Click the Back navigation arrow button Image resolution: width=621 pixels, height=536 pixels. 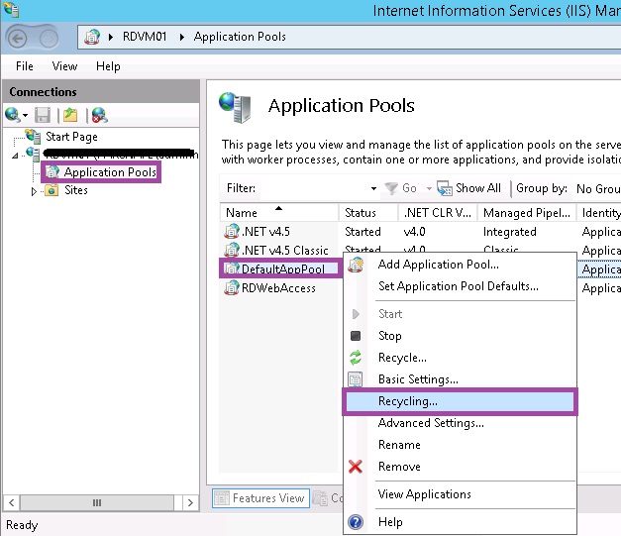(18, 39)
